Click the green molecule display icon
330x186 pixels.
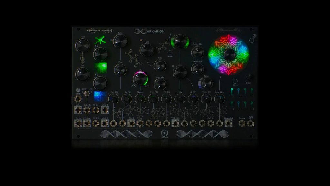(100, 41)
